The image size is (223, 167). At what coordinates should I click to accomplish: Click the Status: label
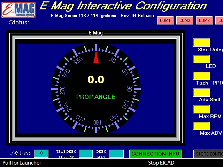tap(19, 22)
